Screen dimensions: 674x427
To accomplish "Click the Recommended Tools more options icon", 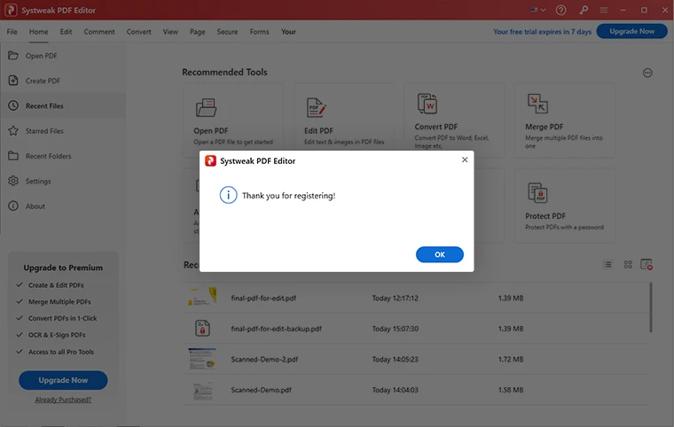I will 647,73.
